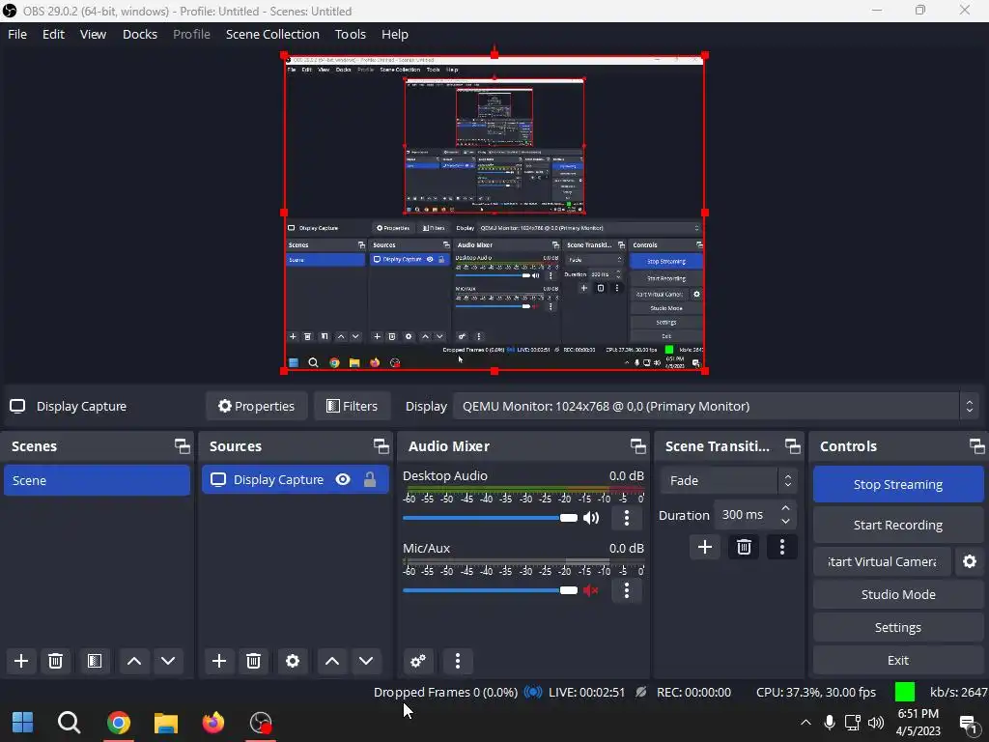Click Stop Streaming button
989x742 pixels.
898,485
